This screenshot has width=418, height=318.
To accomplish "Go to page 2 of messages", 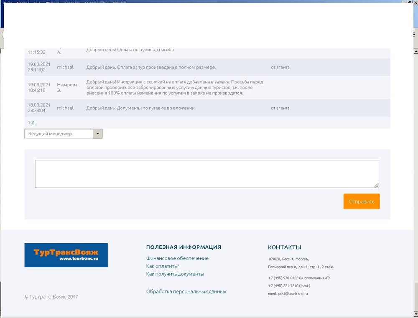I will click(x=33, y=123).
